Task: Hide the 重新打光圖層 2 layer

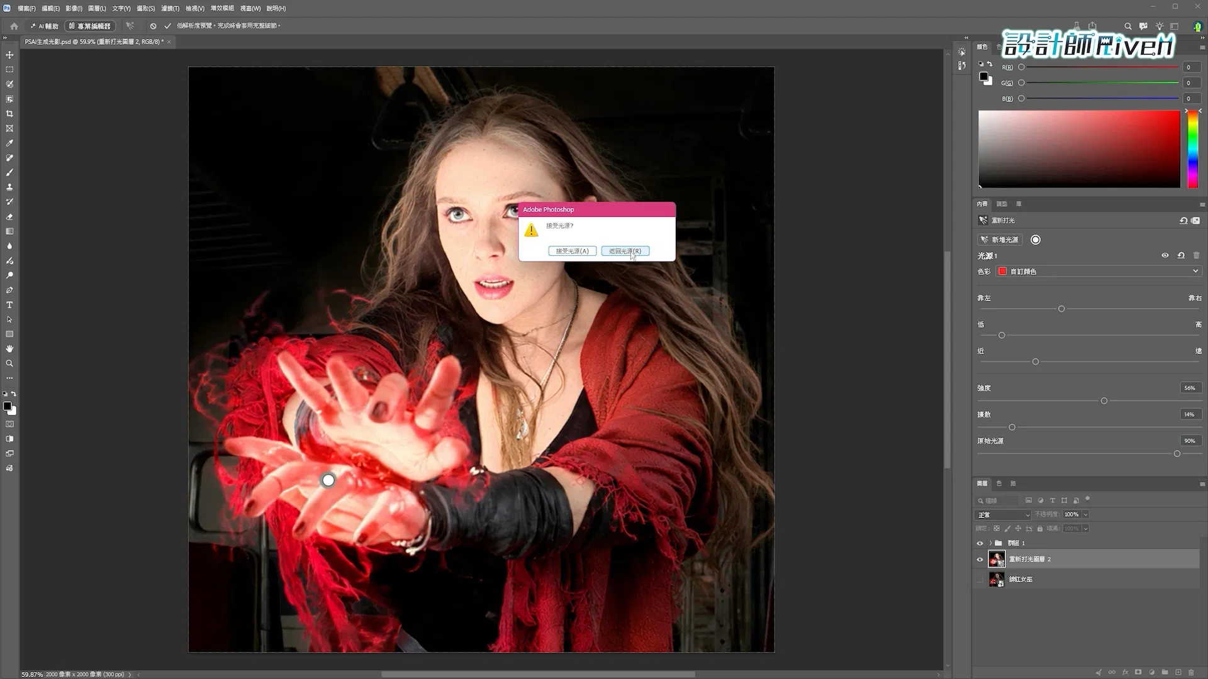Action: point(980,560)
